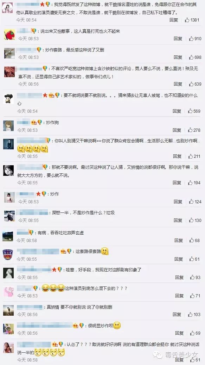Click the police badge avatar
This screenshot has height=365, width=205.
[8, 255]
